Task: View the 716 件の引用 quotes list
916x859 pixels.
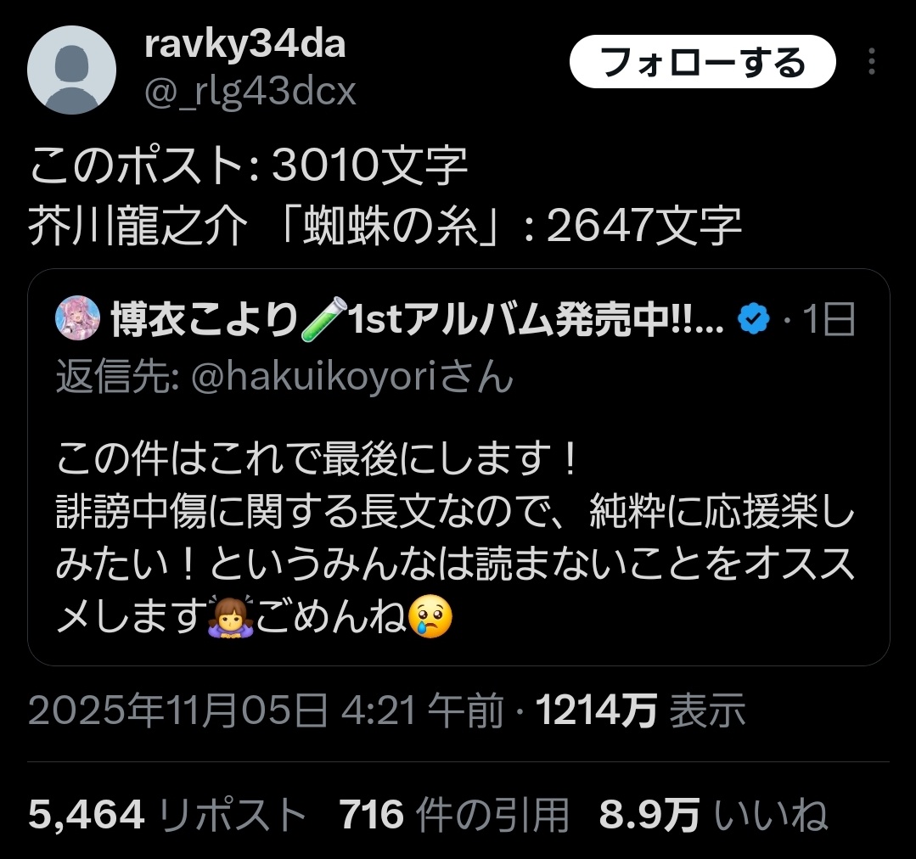Action: pyautogui.click(x=454, y=814)
